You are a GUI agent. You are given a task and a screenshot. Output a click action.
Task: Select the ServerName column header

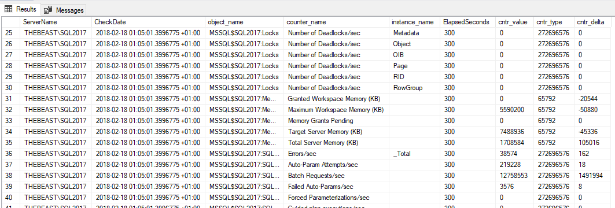56,22
